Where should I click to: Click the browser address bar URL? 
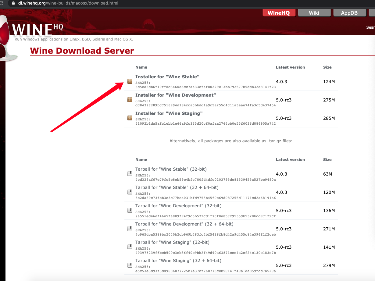point(68,3)
